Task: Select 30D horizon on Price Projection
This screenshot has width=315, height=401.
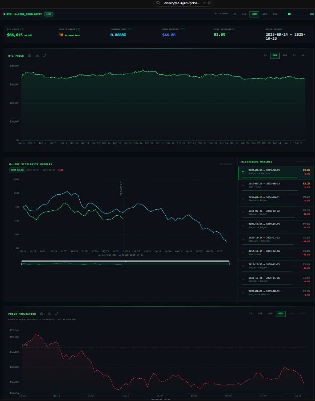Action: pos(260,313)
